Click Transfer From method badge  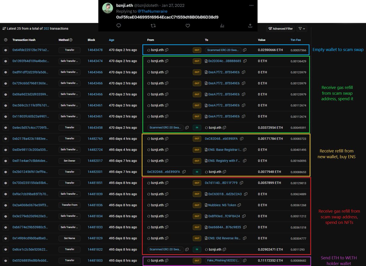coord(70,205)
